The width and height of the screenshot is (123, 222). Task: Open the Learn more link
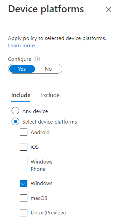click(21, 46)
